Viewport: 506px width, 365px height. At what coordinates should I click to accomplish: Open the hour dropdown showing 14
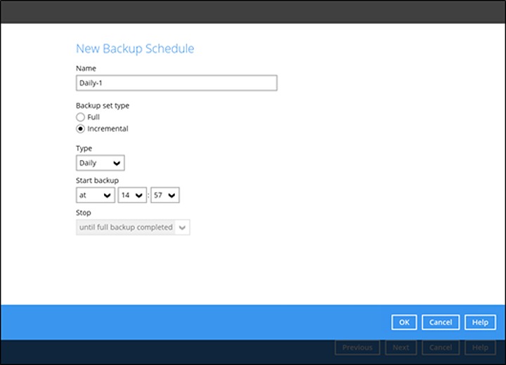coord(132,196)
